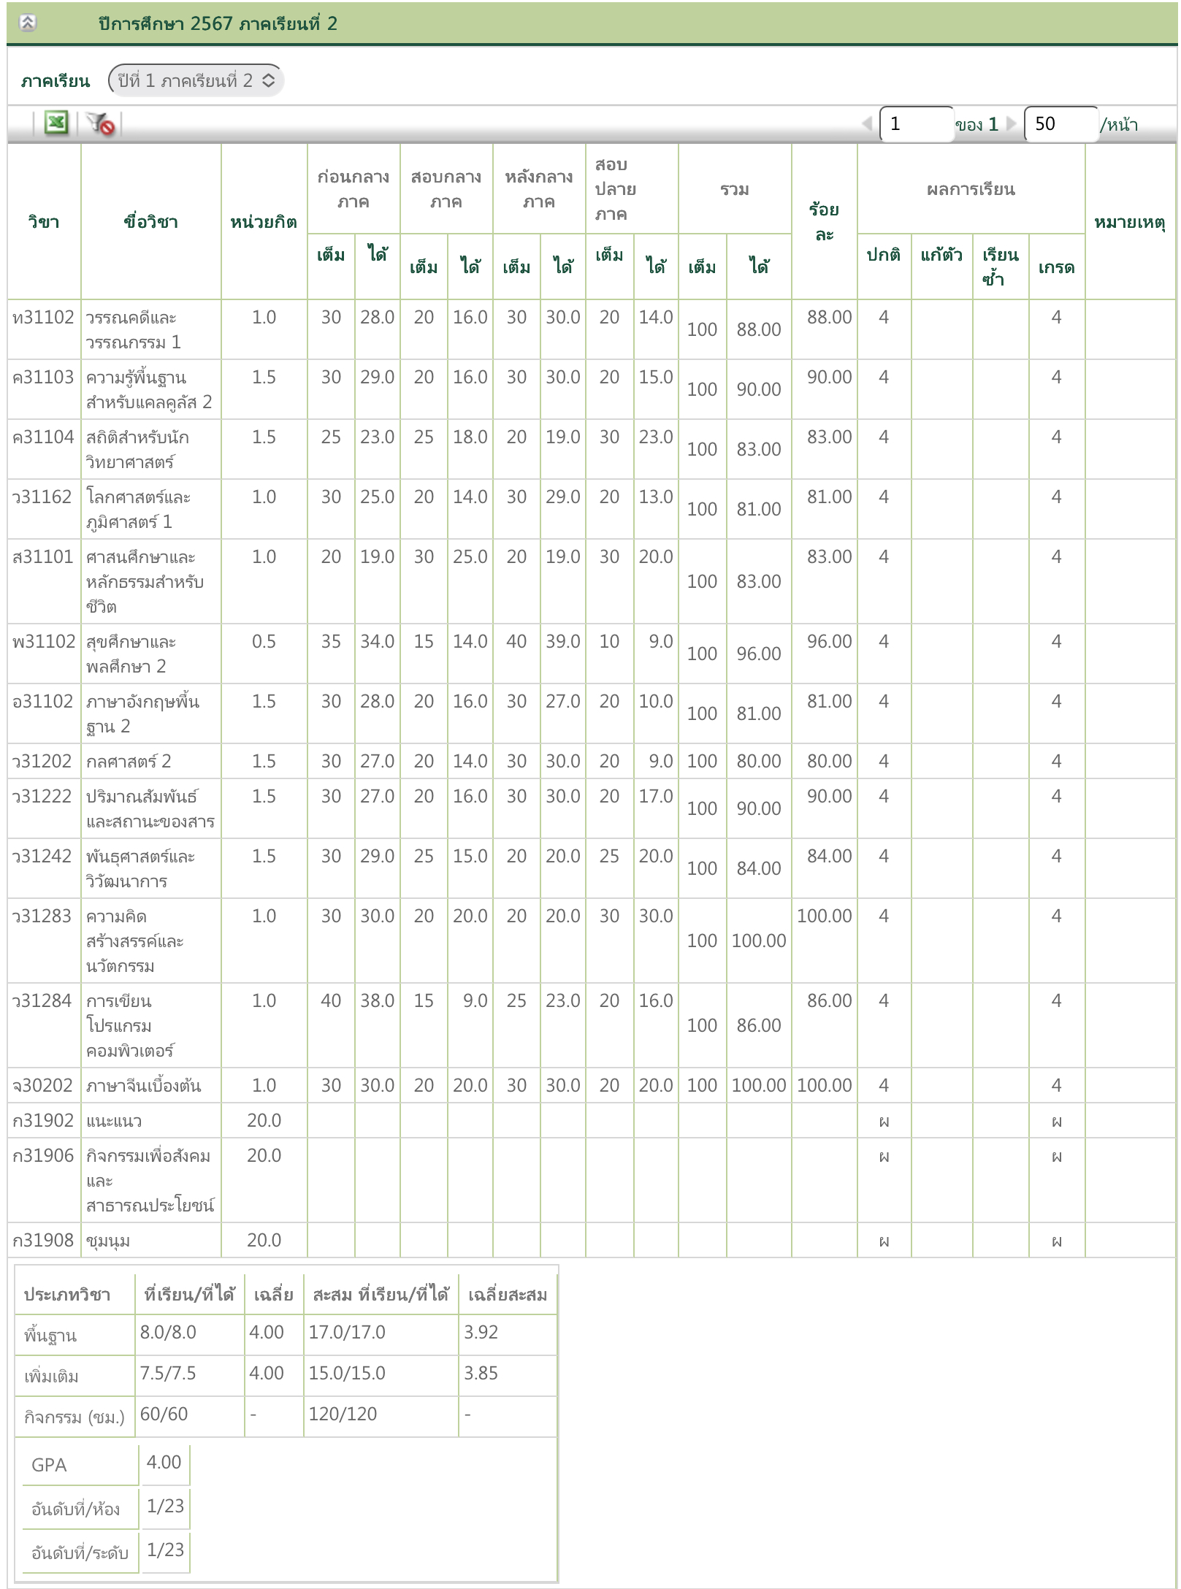Click the 17.0/17.0 cumulative credits value
Viewport: 1181px width, 1589px height.
pos(347,1333)
